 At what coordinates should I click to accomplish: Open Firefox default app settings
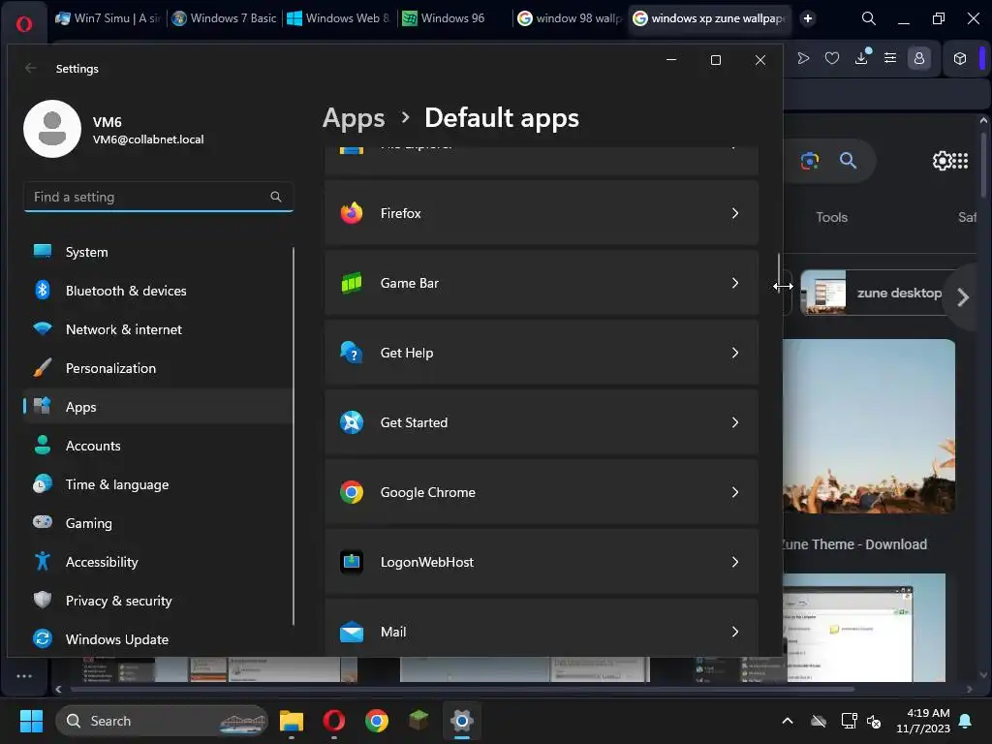541,213
